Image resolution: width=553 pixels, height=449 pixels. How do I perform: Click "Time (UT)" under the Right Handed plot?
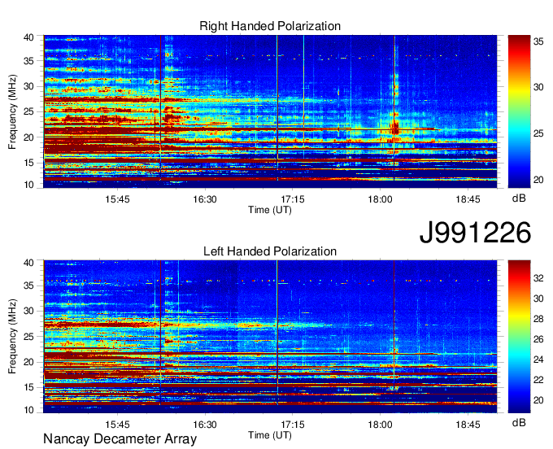270,210
